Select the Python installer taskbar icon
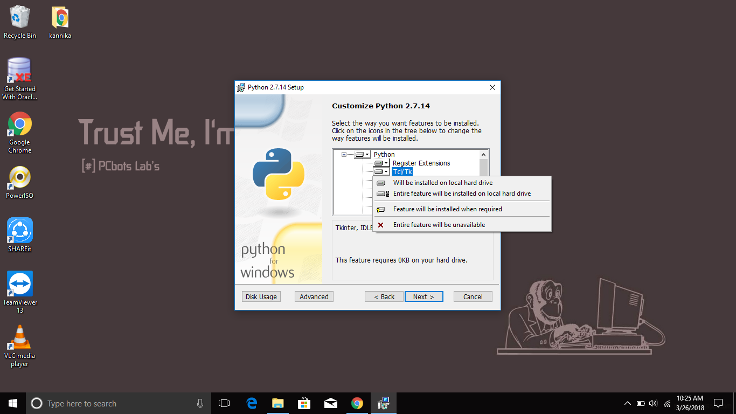The height and width of the screenshot is (414, 736). pyautogui.click(x=384, y=403)
